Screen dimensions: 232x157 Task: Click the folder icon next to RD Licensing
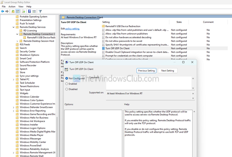coord(21,30)
